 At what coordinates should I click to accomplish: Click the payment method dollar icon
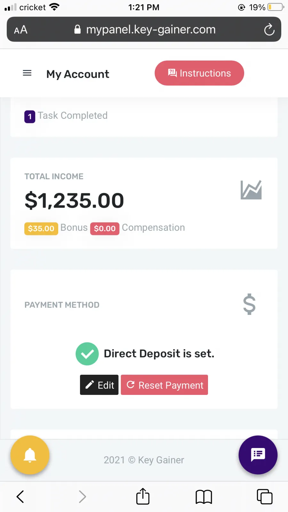click(249, 304)
